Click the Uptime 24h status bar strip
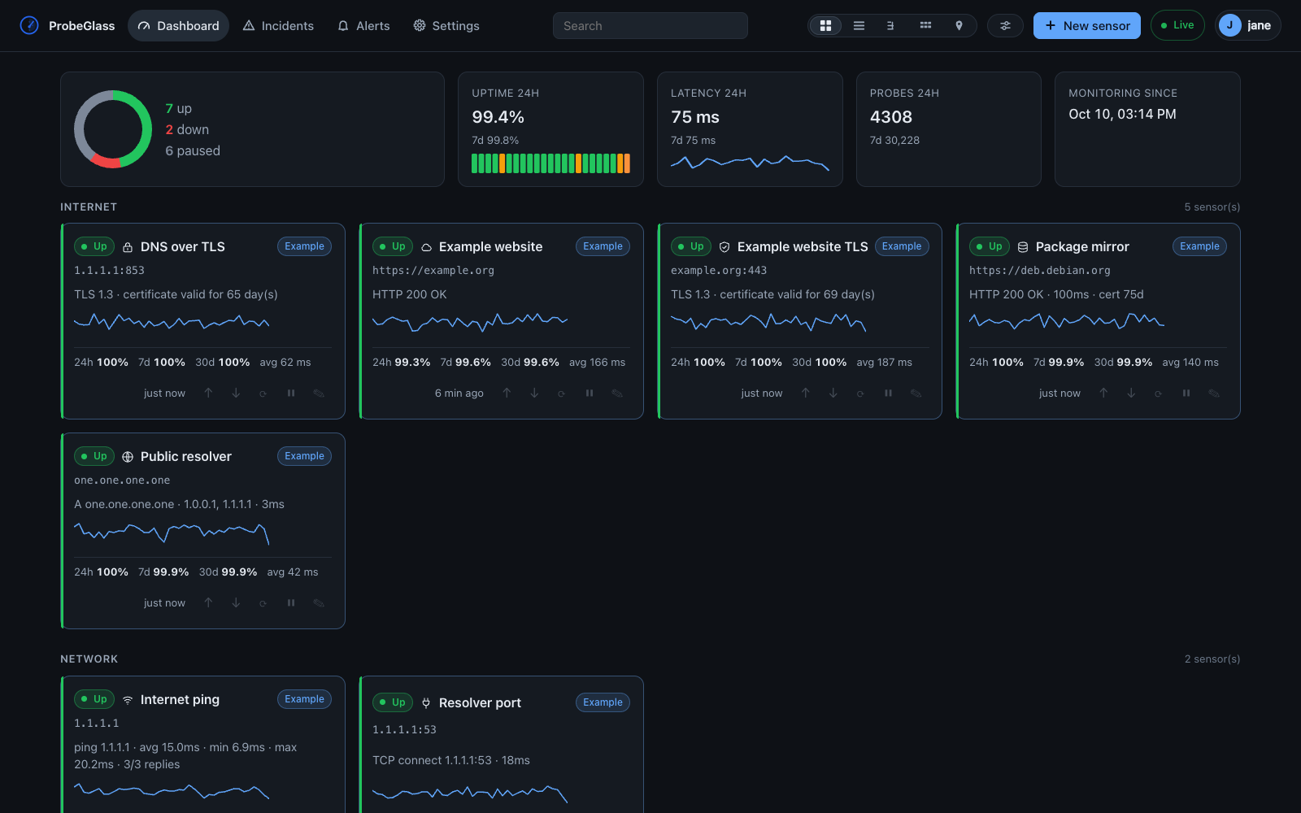 coord(550,163)
